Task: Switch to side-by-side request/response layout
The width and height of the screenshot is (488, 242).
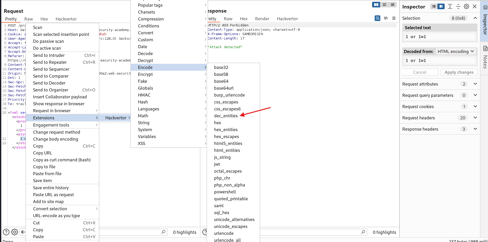Action: (x=376, y=5)
